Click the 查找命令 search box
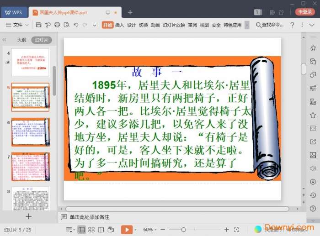Image resolution: width=320 pixels, height=236 pixels. pyautogui.click(x=270, y=25)
